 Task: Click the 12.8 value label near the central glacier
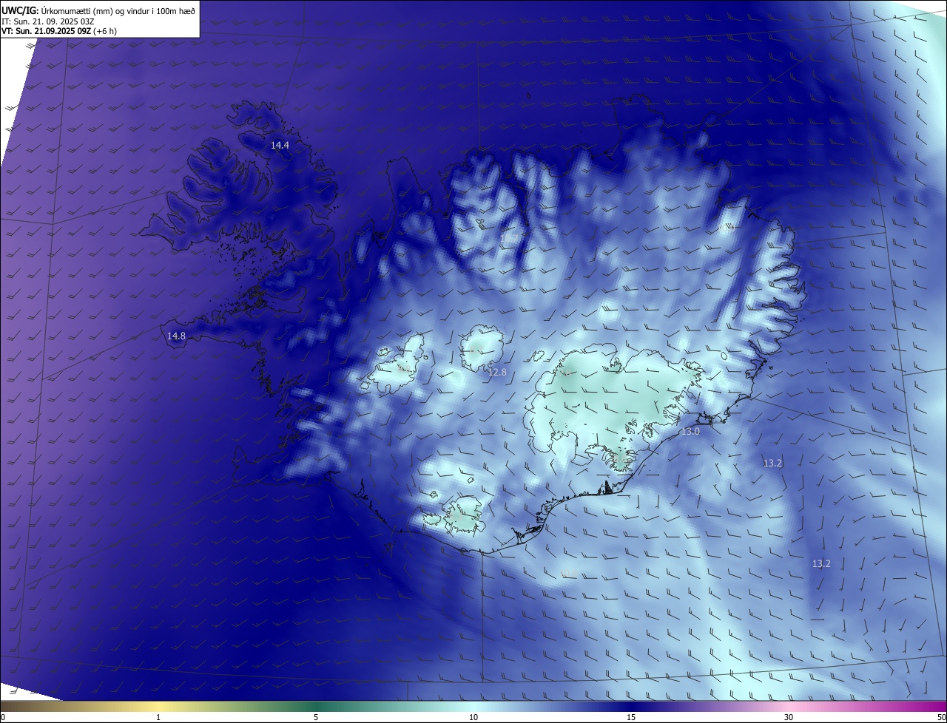coord(497,372)
